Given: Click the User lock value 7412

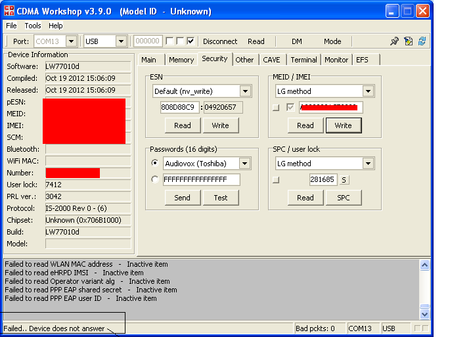Looking at the screenshot, I should tap(88, 185).
